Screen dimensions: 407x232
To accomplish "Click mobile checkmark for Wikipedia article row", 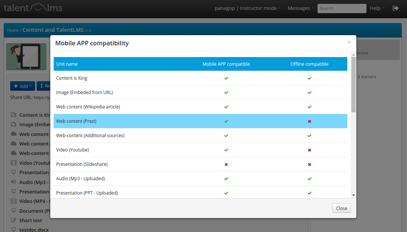I will [x=226, y=107].
